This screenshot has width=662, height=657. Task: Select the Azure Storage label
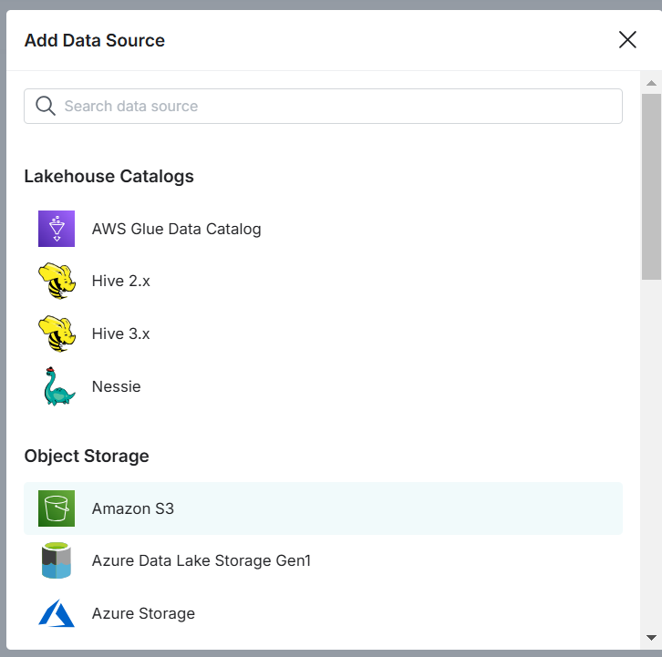tap(143, 613)
